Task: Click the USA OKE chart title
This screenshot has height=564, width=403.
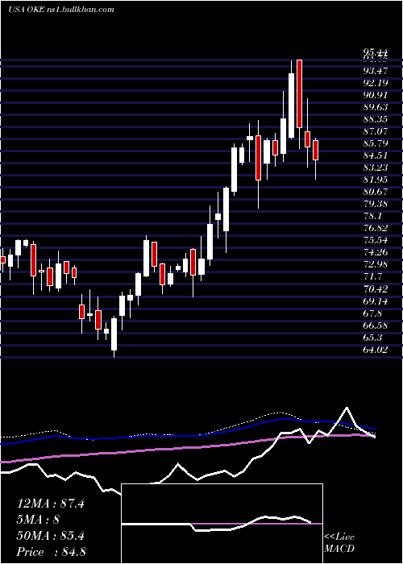Action: (60, 9)
